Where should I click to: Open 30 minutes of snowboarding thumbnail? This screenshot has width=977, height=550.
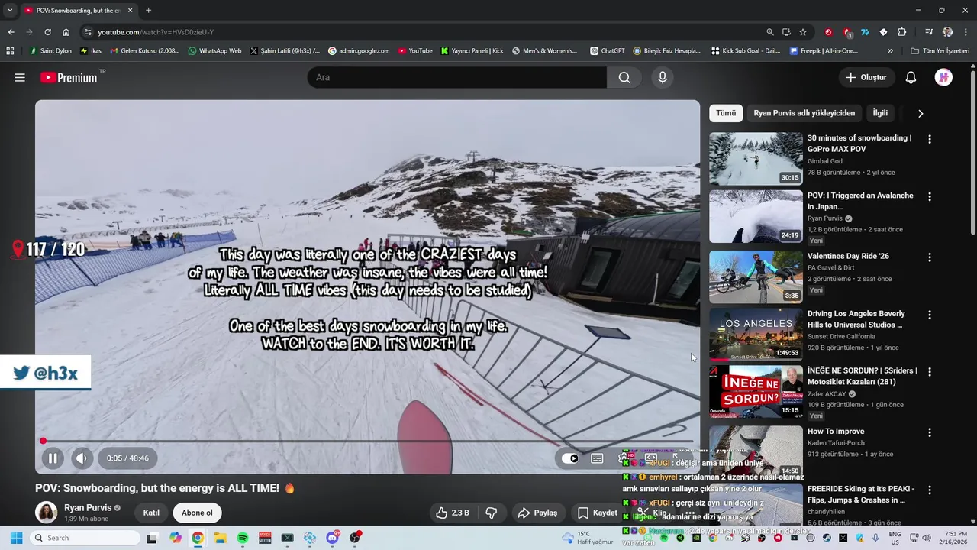click(756, 159)
